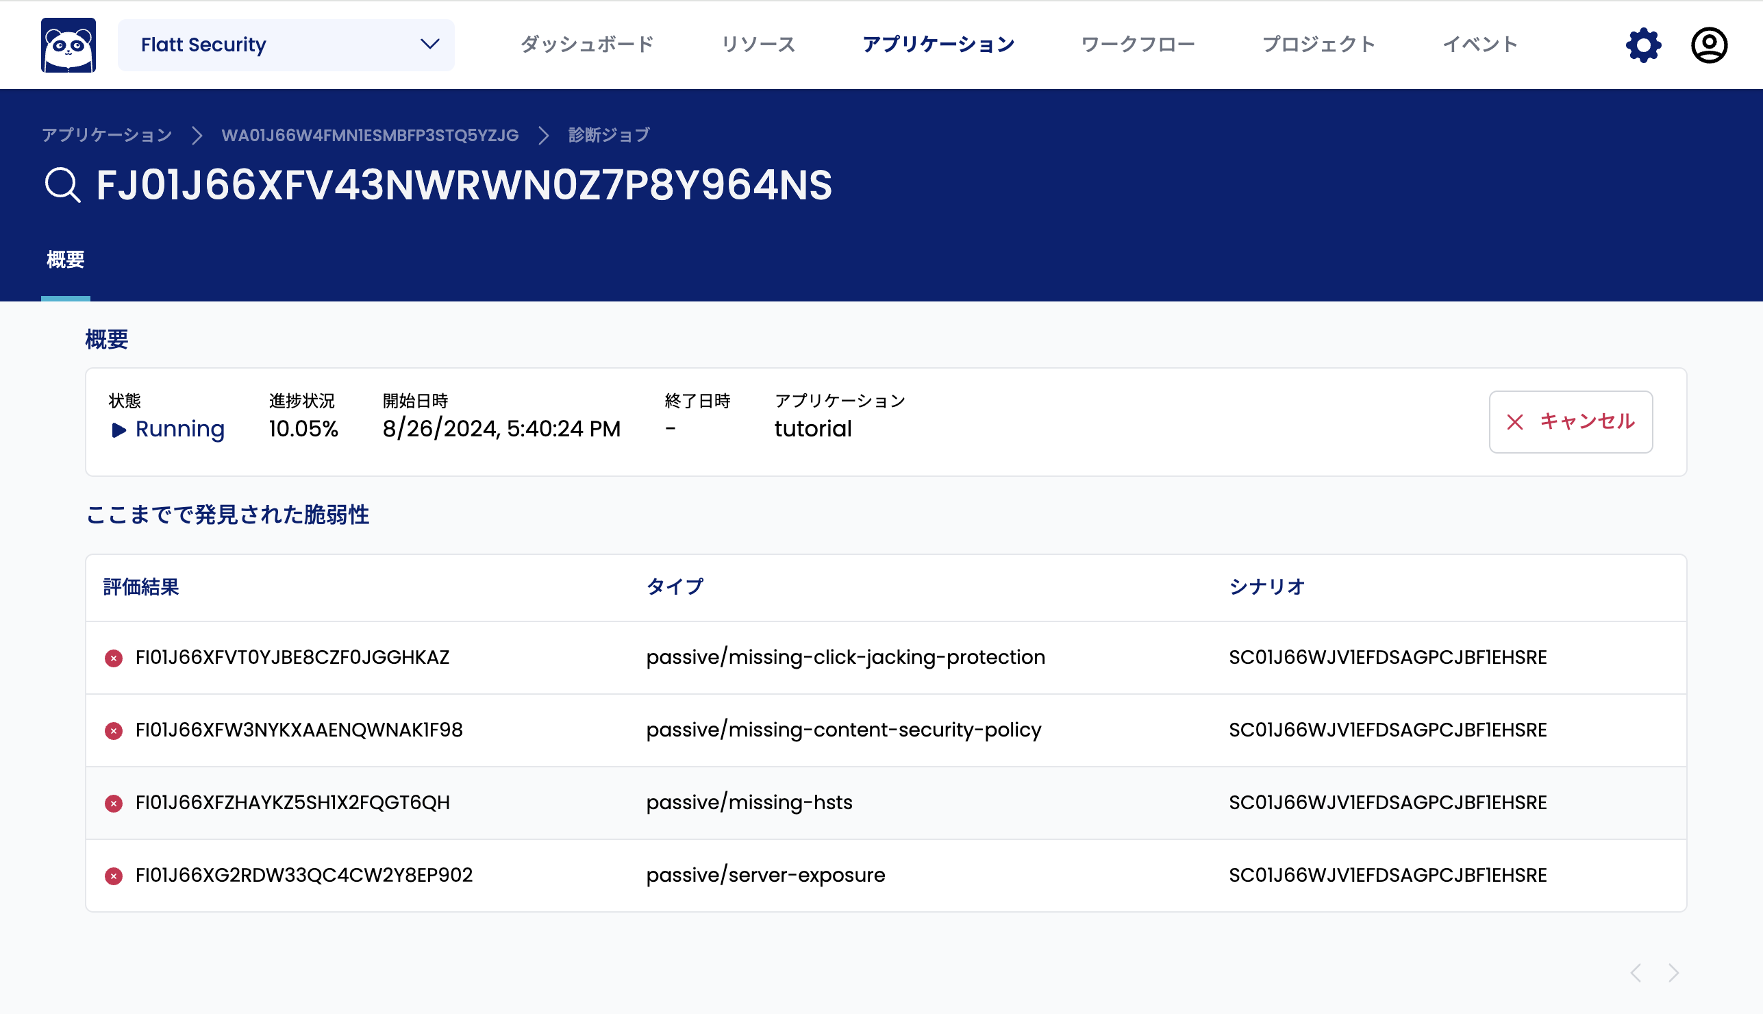Click the WA01J66W4FMN1ESMBFP3STQ5YZJG breadcrumb
The image size is (1763, 1014).
(371, 135)
